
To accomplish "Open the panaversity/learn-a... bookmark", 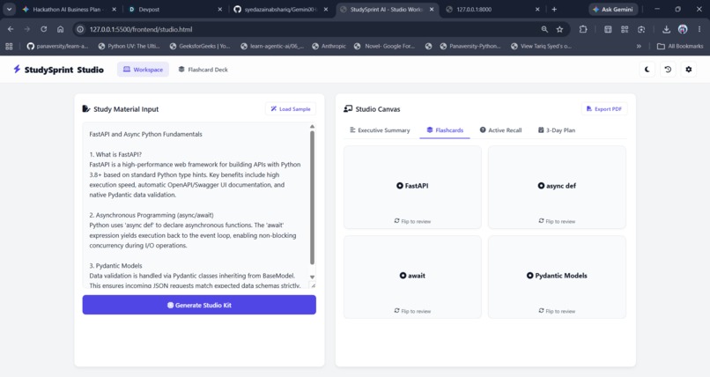I will (57, 46).
